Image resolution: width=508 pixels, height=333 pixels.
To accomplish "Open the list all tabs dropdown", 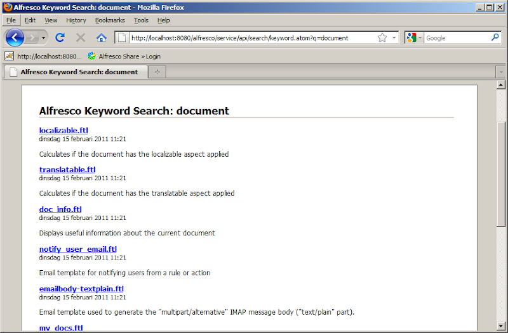I will [501, 72].
